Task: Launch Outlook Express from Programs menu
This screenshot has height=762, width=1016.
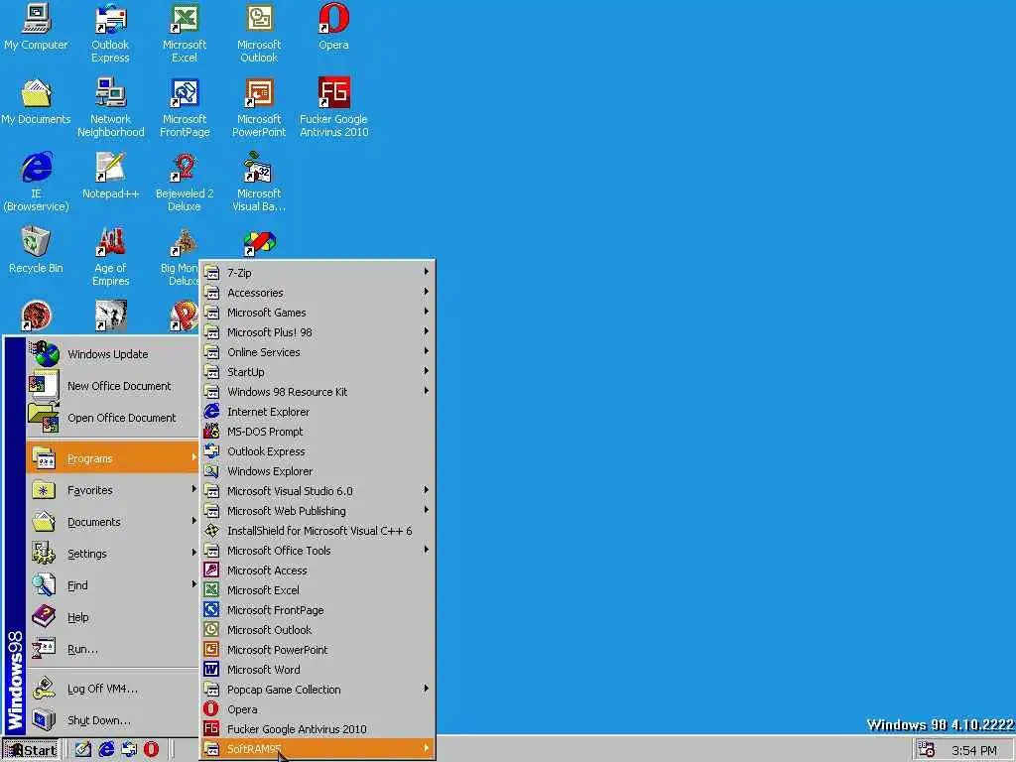Action: pos(317,451)
